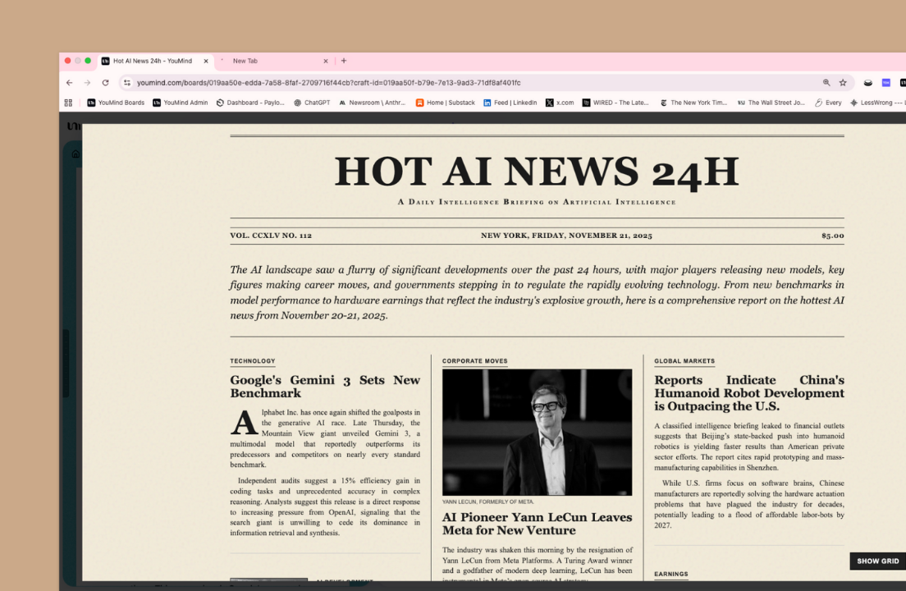The image size is (906, 591).
Task: Click China's Humanoid Robot Development headline
Action: pos(748,393)
